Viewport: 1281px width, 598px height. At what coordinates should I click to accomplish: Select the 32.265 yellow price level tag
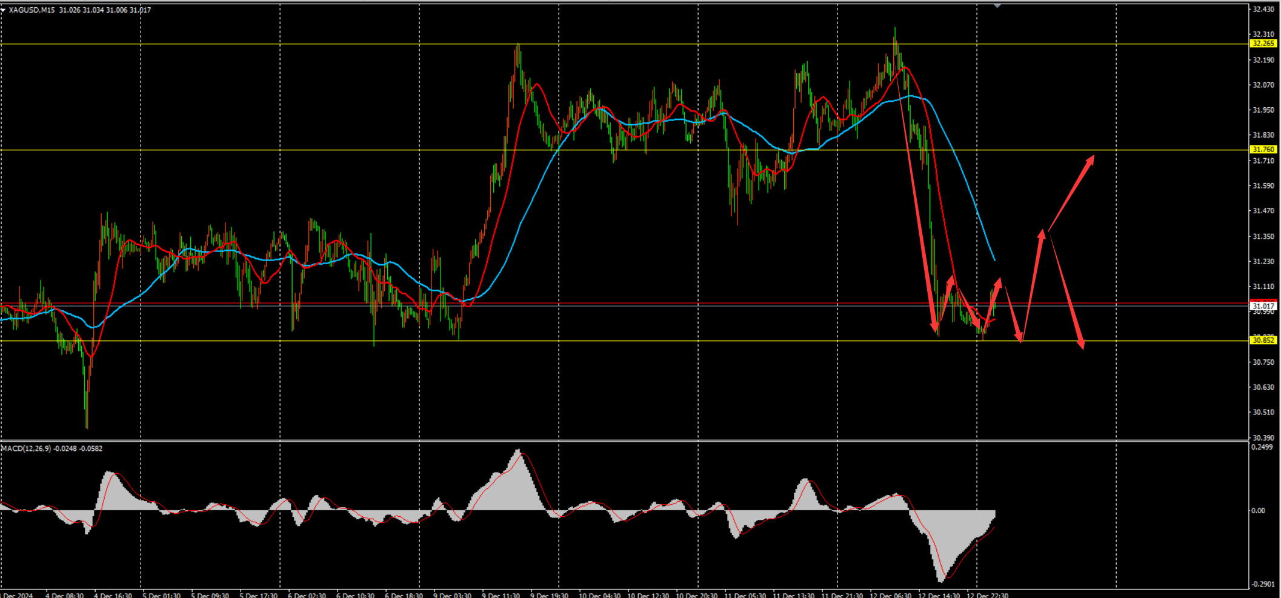(x=1263, y=44)
